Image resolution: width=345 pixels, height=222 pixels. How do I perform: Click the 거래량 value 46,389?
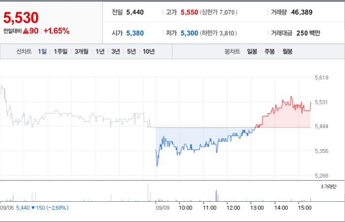click(302, 12)
